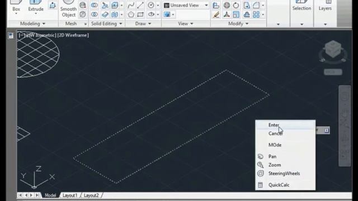Screen dimensions: 358x201
Task: Open the Unsaved View dropdown
Action: click(x=206, y=5)
